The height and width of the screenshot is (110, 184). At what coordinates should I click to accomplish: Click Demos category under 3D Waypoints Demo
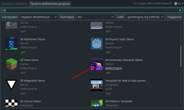coord(24,85)
